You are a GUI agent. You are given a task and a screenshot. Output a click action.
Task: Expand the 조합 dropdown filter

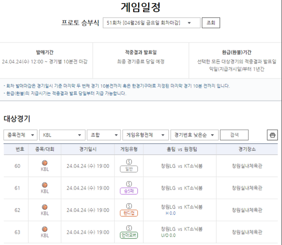[x=104, y=135]
